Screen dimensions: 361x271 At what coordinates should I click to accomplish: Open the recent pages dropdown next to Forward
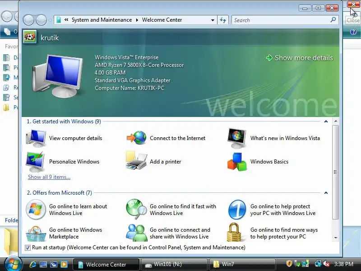tap(50, 20)
